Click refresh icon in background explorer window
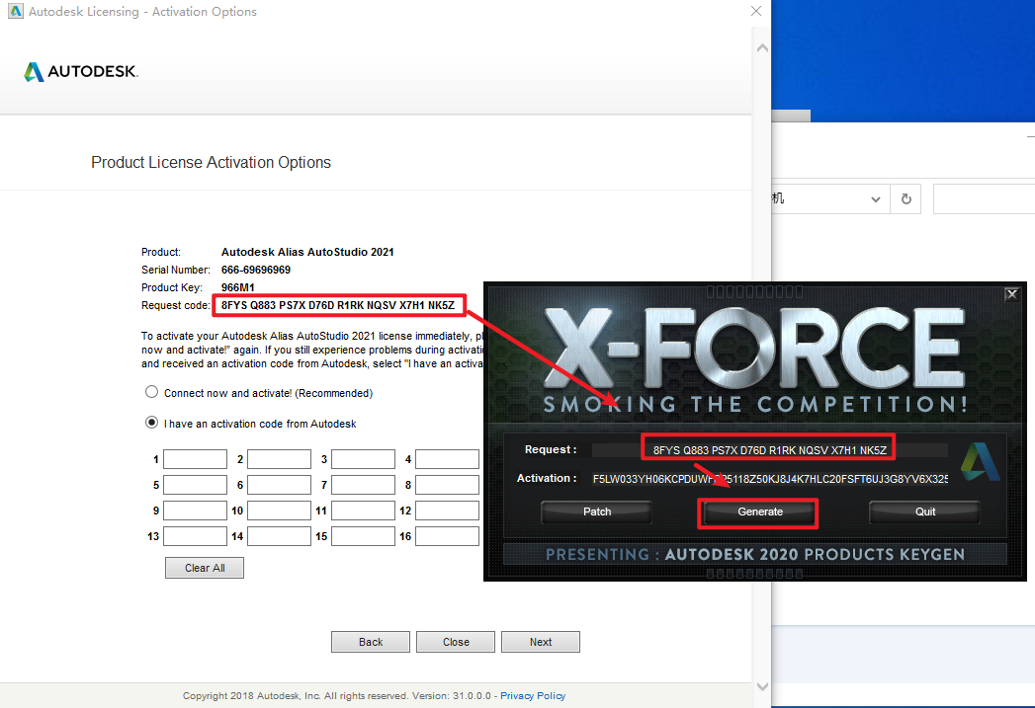Screen dimensions: 1035x708 coord(906,199)
